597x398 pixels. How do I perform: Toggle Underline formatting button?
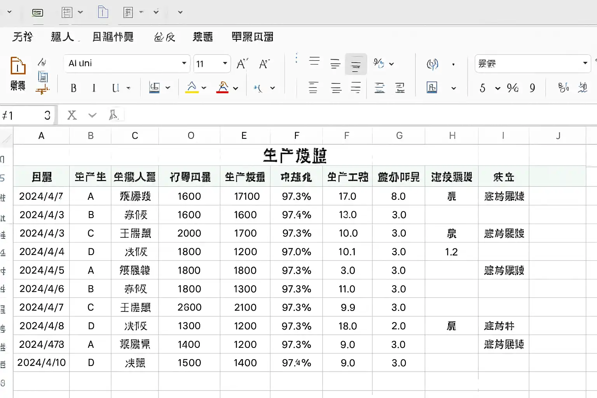(115, 88)
